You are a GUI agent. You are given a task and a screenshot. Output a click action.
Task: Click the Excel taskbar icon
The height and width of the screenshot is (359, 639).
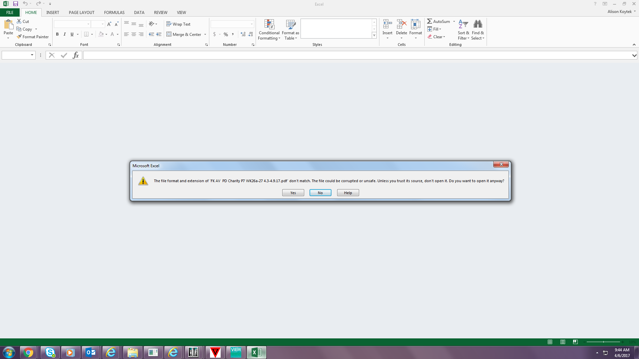[x=256, y=352]
